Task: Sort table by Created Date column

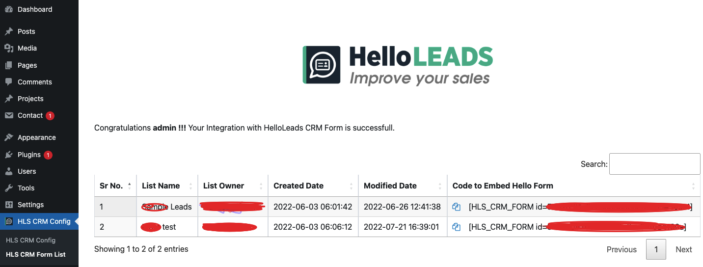Action: tap(313, 186)
